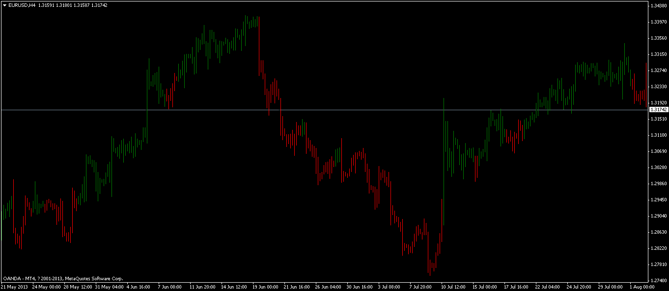Click the 1.31920 price scale label
Screen dimensions: 669x291
pyautogui.click(x=658, y=102)
